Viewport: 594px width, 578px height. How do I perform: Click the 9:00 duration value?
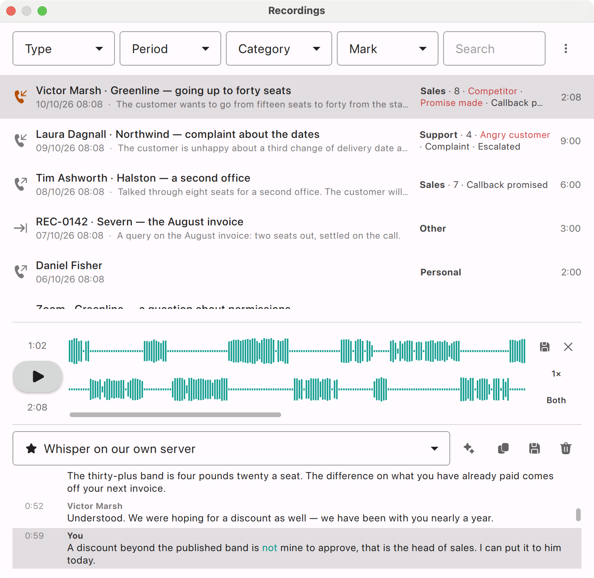coord(571,141)
